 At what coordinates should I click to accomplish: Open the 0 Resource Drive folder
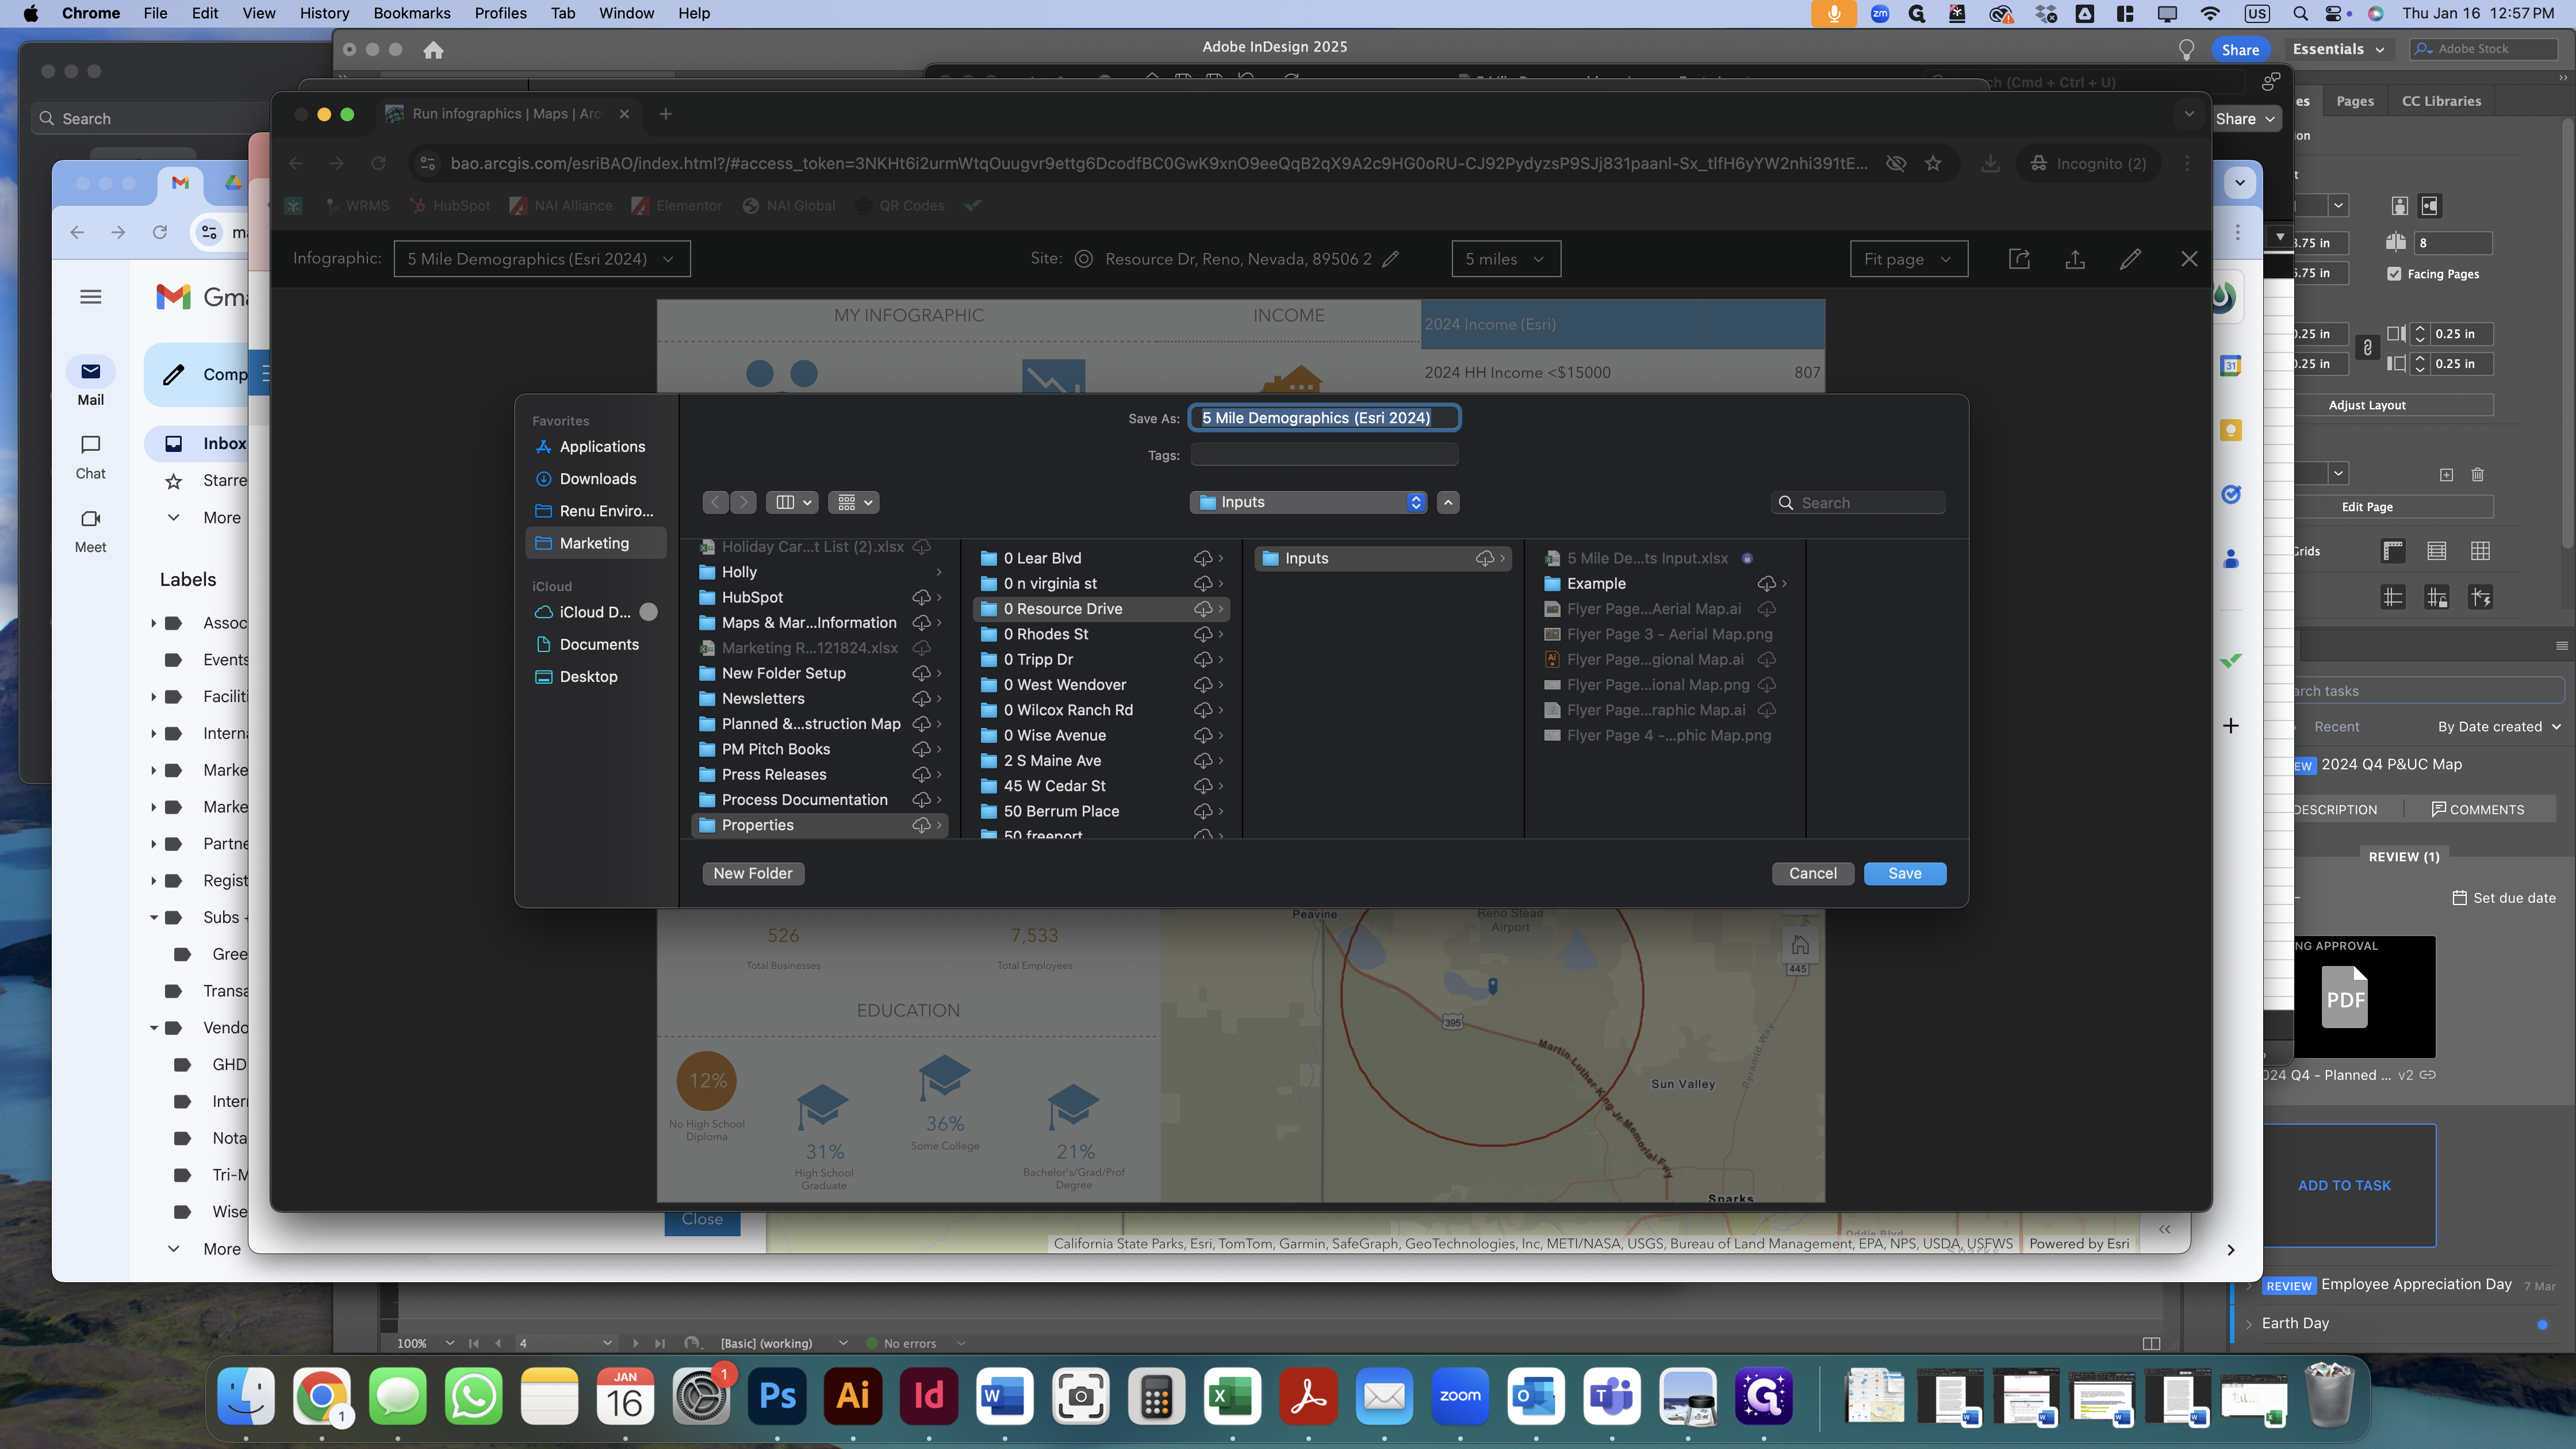(x=1102, y=609)
